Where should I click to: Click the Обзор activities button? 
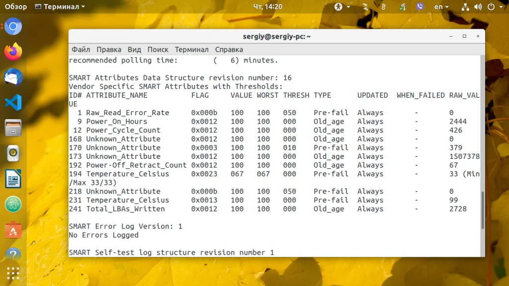(x=15, y=6)
